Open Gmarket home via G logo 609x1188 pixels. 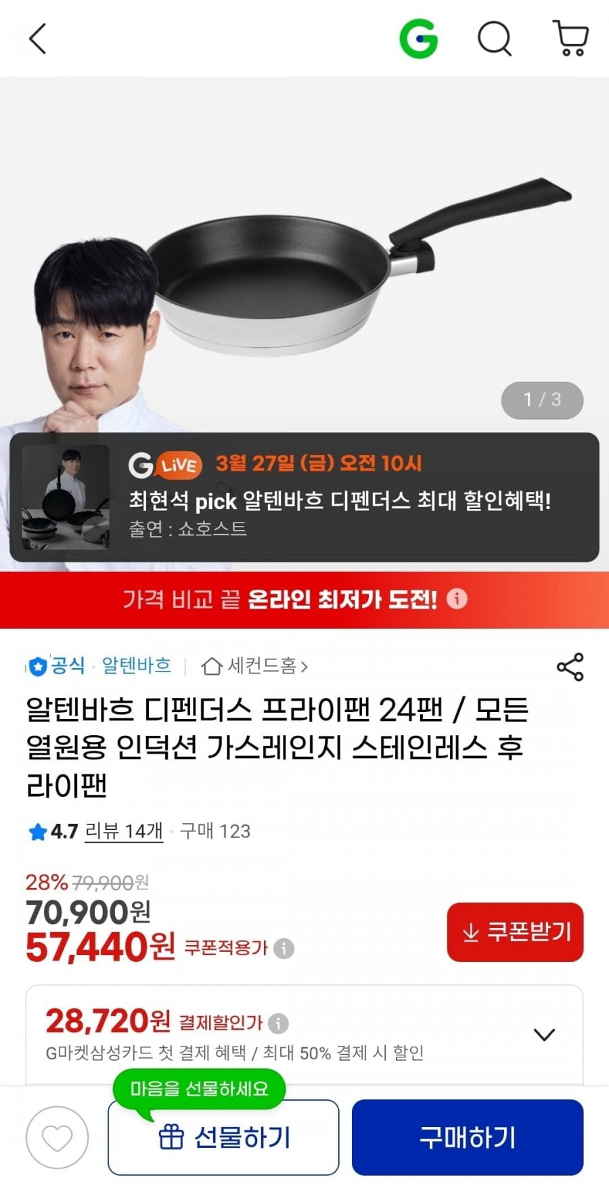tap(418, 39)
